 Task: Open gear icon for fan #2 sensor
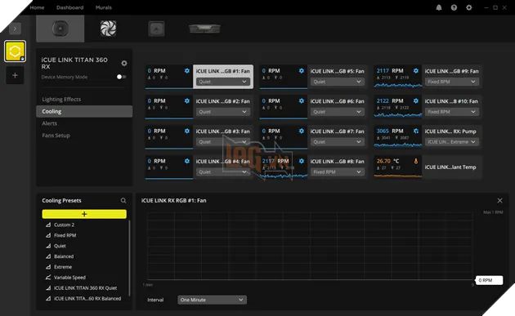tap(187, 100)
